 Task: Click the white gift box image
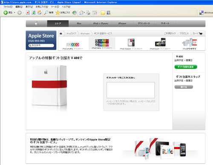point(49,86)
